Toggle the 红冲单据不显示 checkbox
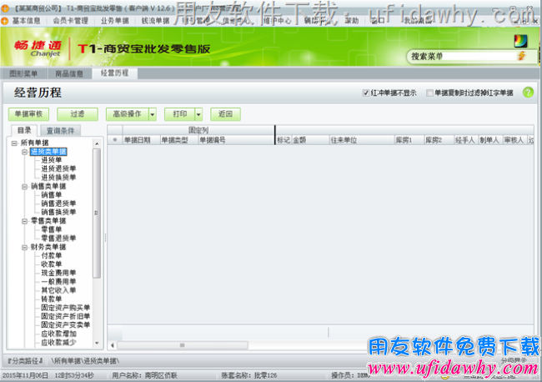The image size is (542, 382). click(x=366, y=93)
